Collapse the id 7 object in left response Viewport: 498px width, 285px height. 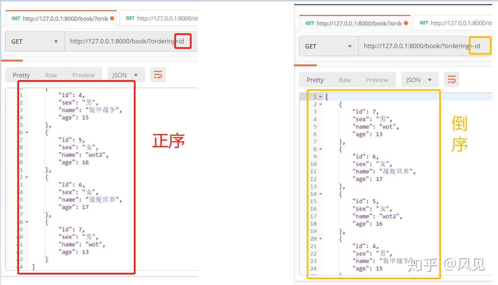click(x=27, y=222)
